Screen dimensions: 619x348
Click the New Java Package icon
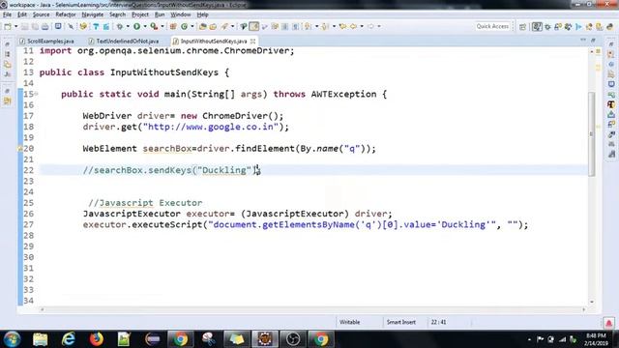pyautogui.click(x=173, y=26)
